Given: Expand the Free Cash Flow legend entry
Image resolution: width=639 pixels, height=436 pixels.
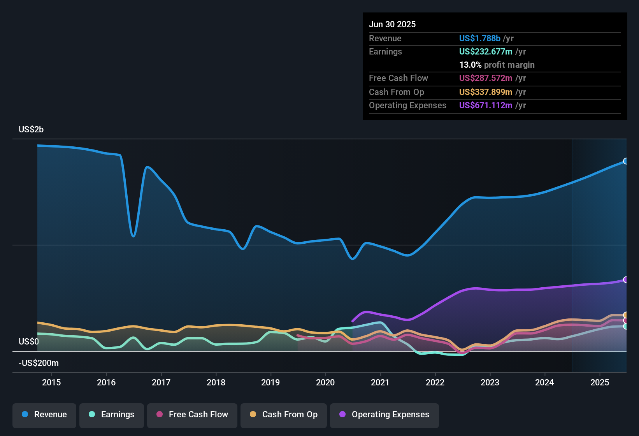Looking at the screenshot, I should coord(192,415).
